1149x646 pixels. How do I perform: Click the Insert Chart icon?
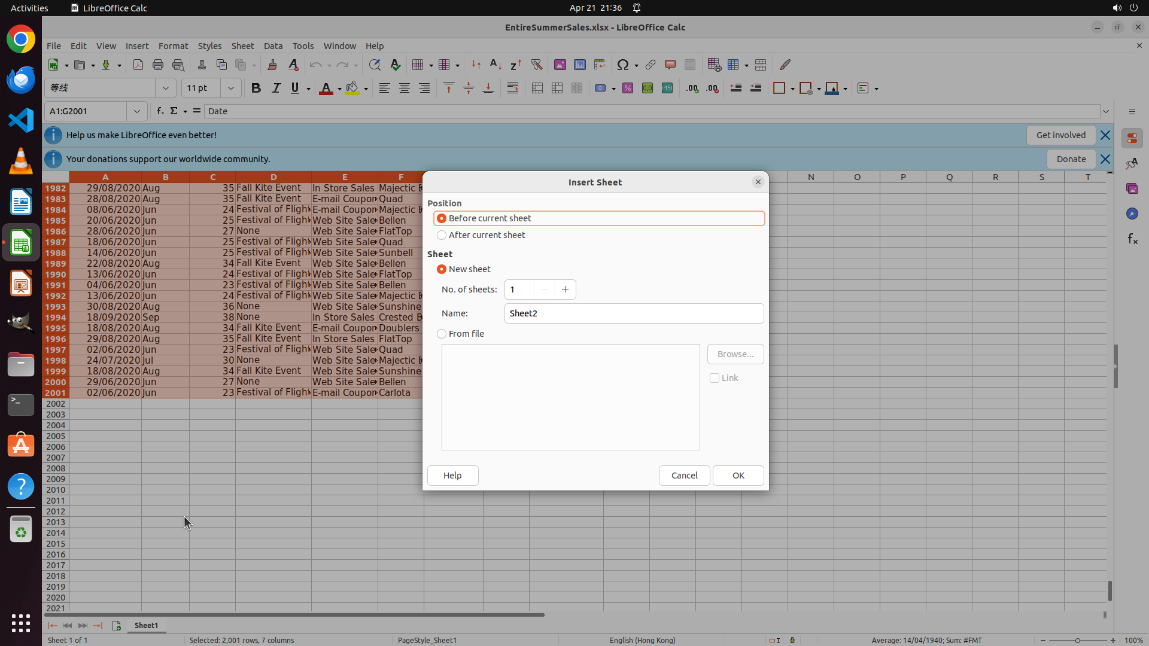[x=580, y=65]
